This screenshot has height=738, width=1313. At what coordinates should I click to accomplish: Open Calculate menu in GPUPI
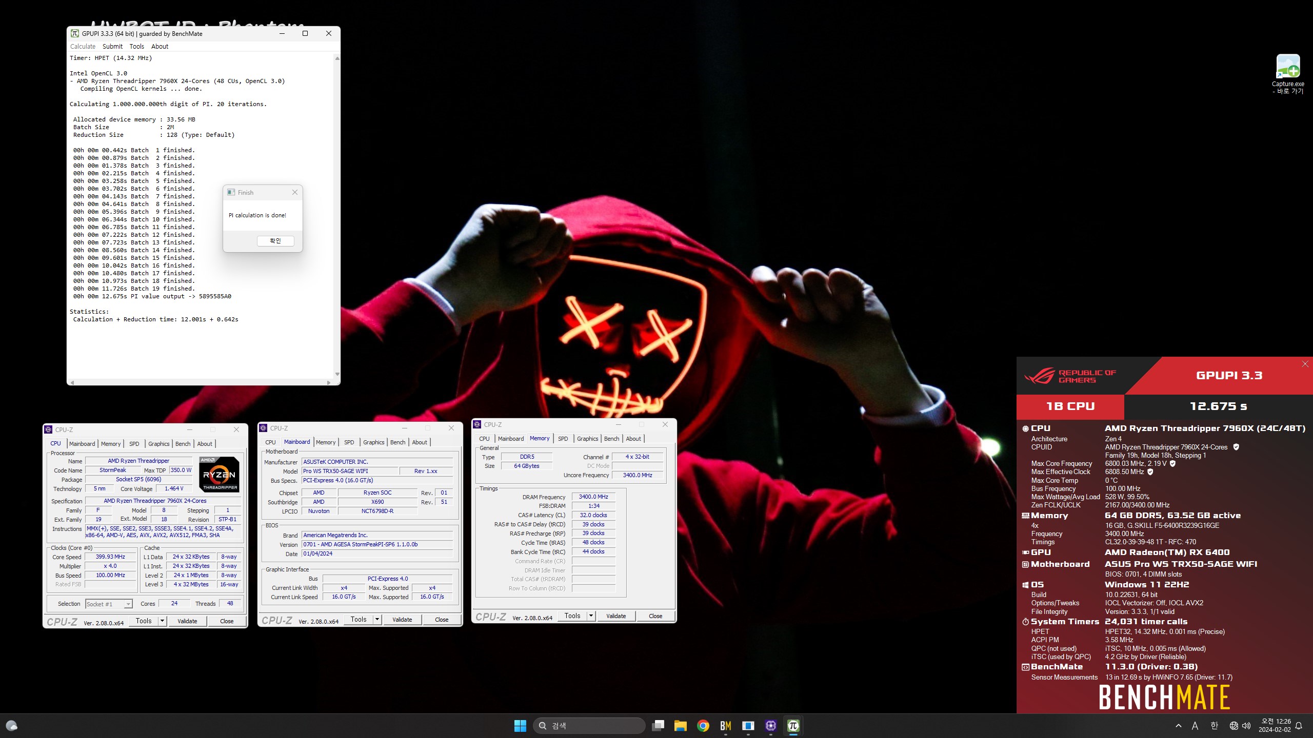click(83, 46)
